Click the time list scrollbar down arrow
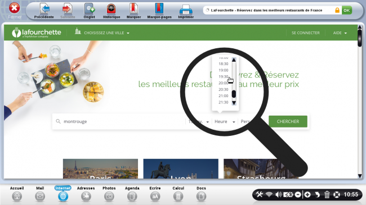 tap(234, 103)
